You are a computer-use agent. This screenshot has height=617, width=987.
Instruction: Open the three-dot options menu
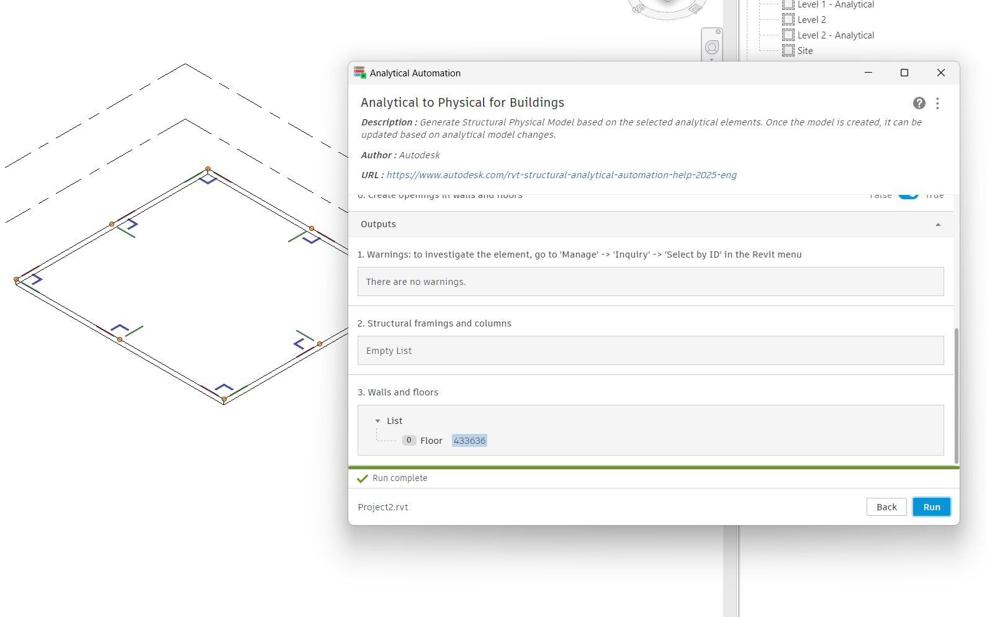(937, 103)
